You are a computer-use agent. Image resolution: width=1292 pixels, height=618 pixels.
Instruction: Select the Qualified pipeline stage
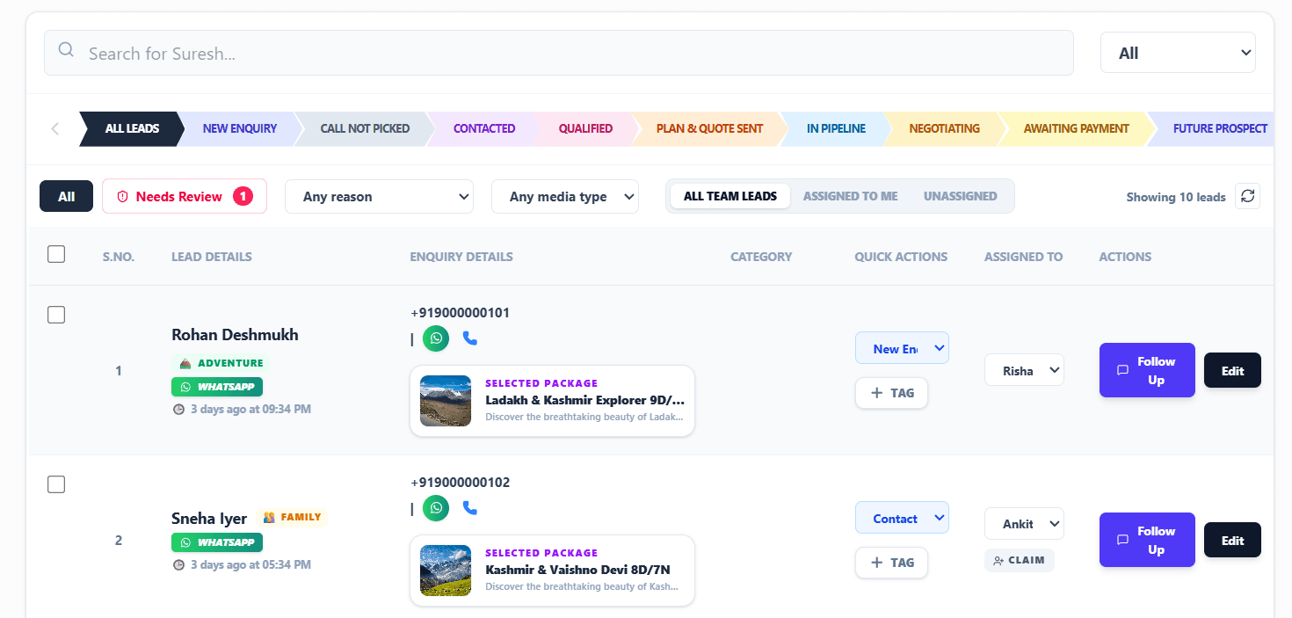point(585,128)
